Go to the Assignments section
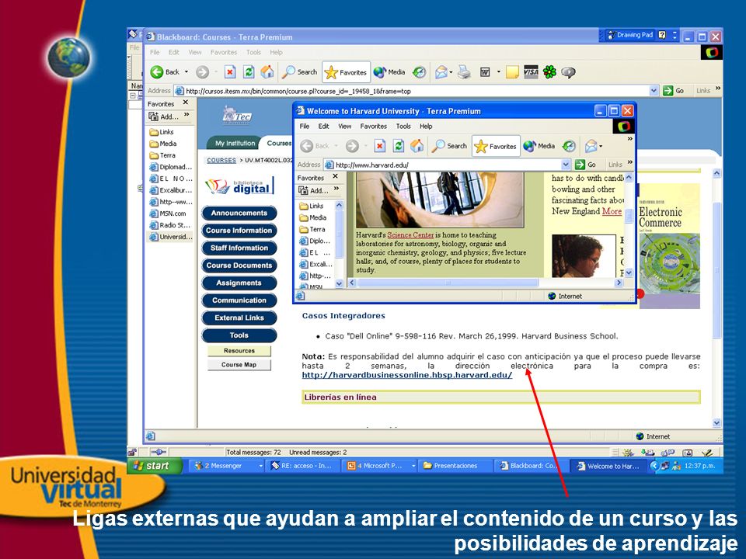Screen dimensions: 746x559 click(x=239, y=283)
